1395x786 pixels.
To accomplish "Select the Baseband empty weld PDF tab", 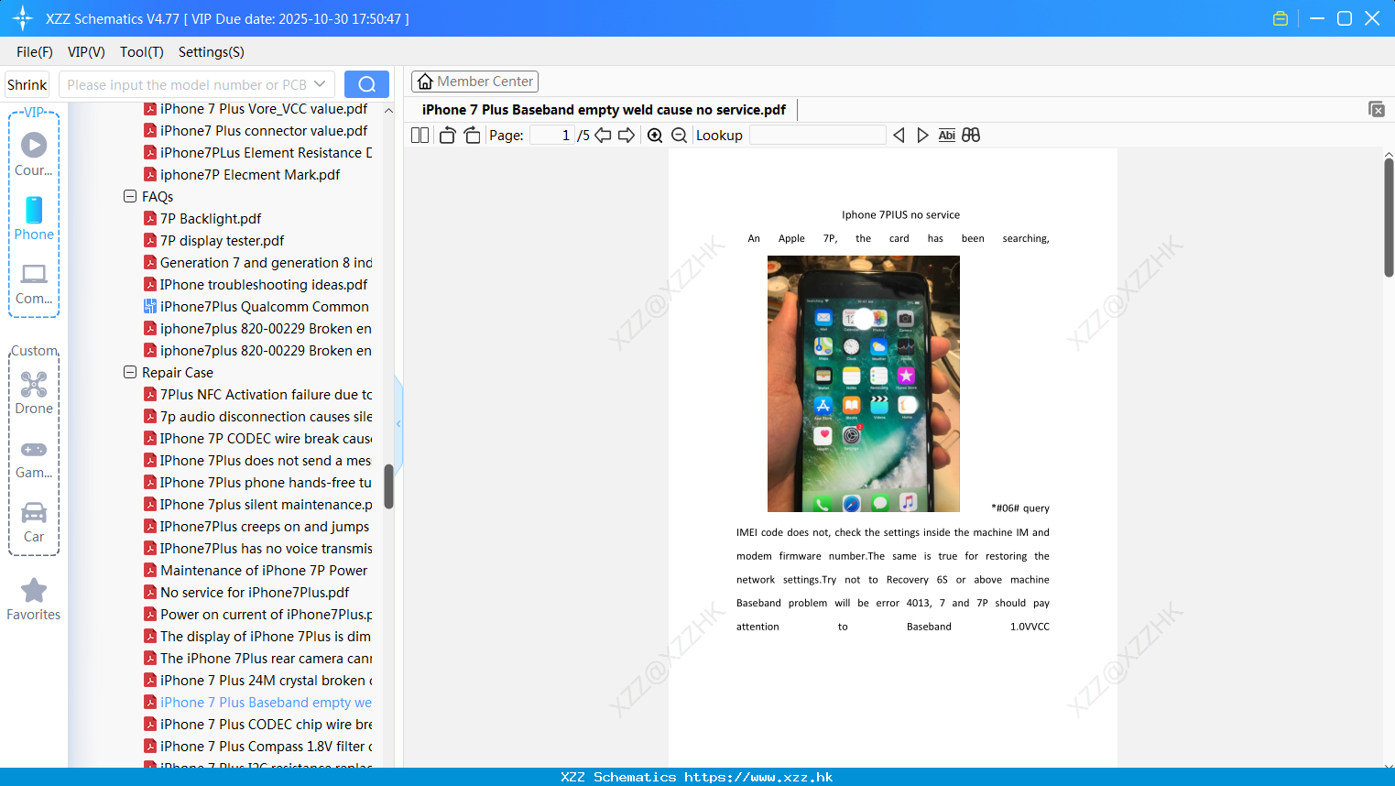I will 604,110.
